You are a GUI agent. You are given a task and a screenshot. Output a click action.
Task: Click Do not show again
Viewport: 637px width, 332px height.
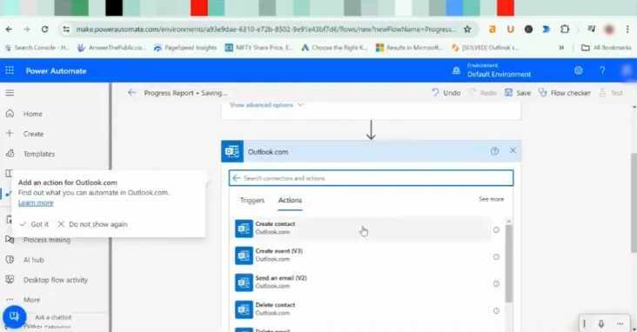tap(92, 224)
